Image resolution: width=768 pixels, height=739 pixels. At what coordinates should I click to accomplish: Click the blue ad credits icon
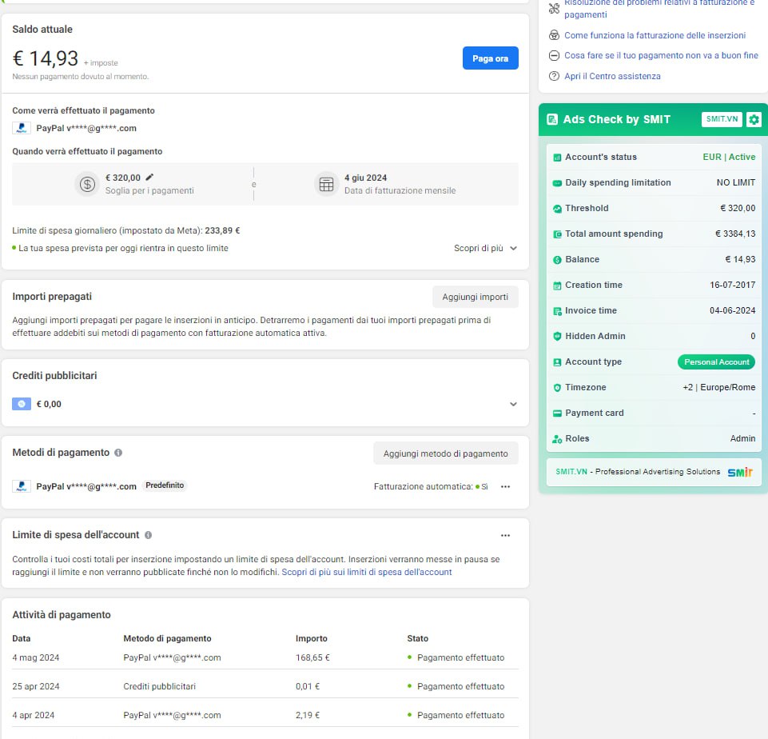[22, 404]
